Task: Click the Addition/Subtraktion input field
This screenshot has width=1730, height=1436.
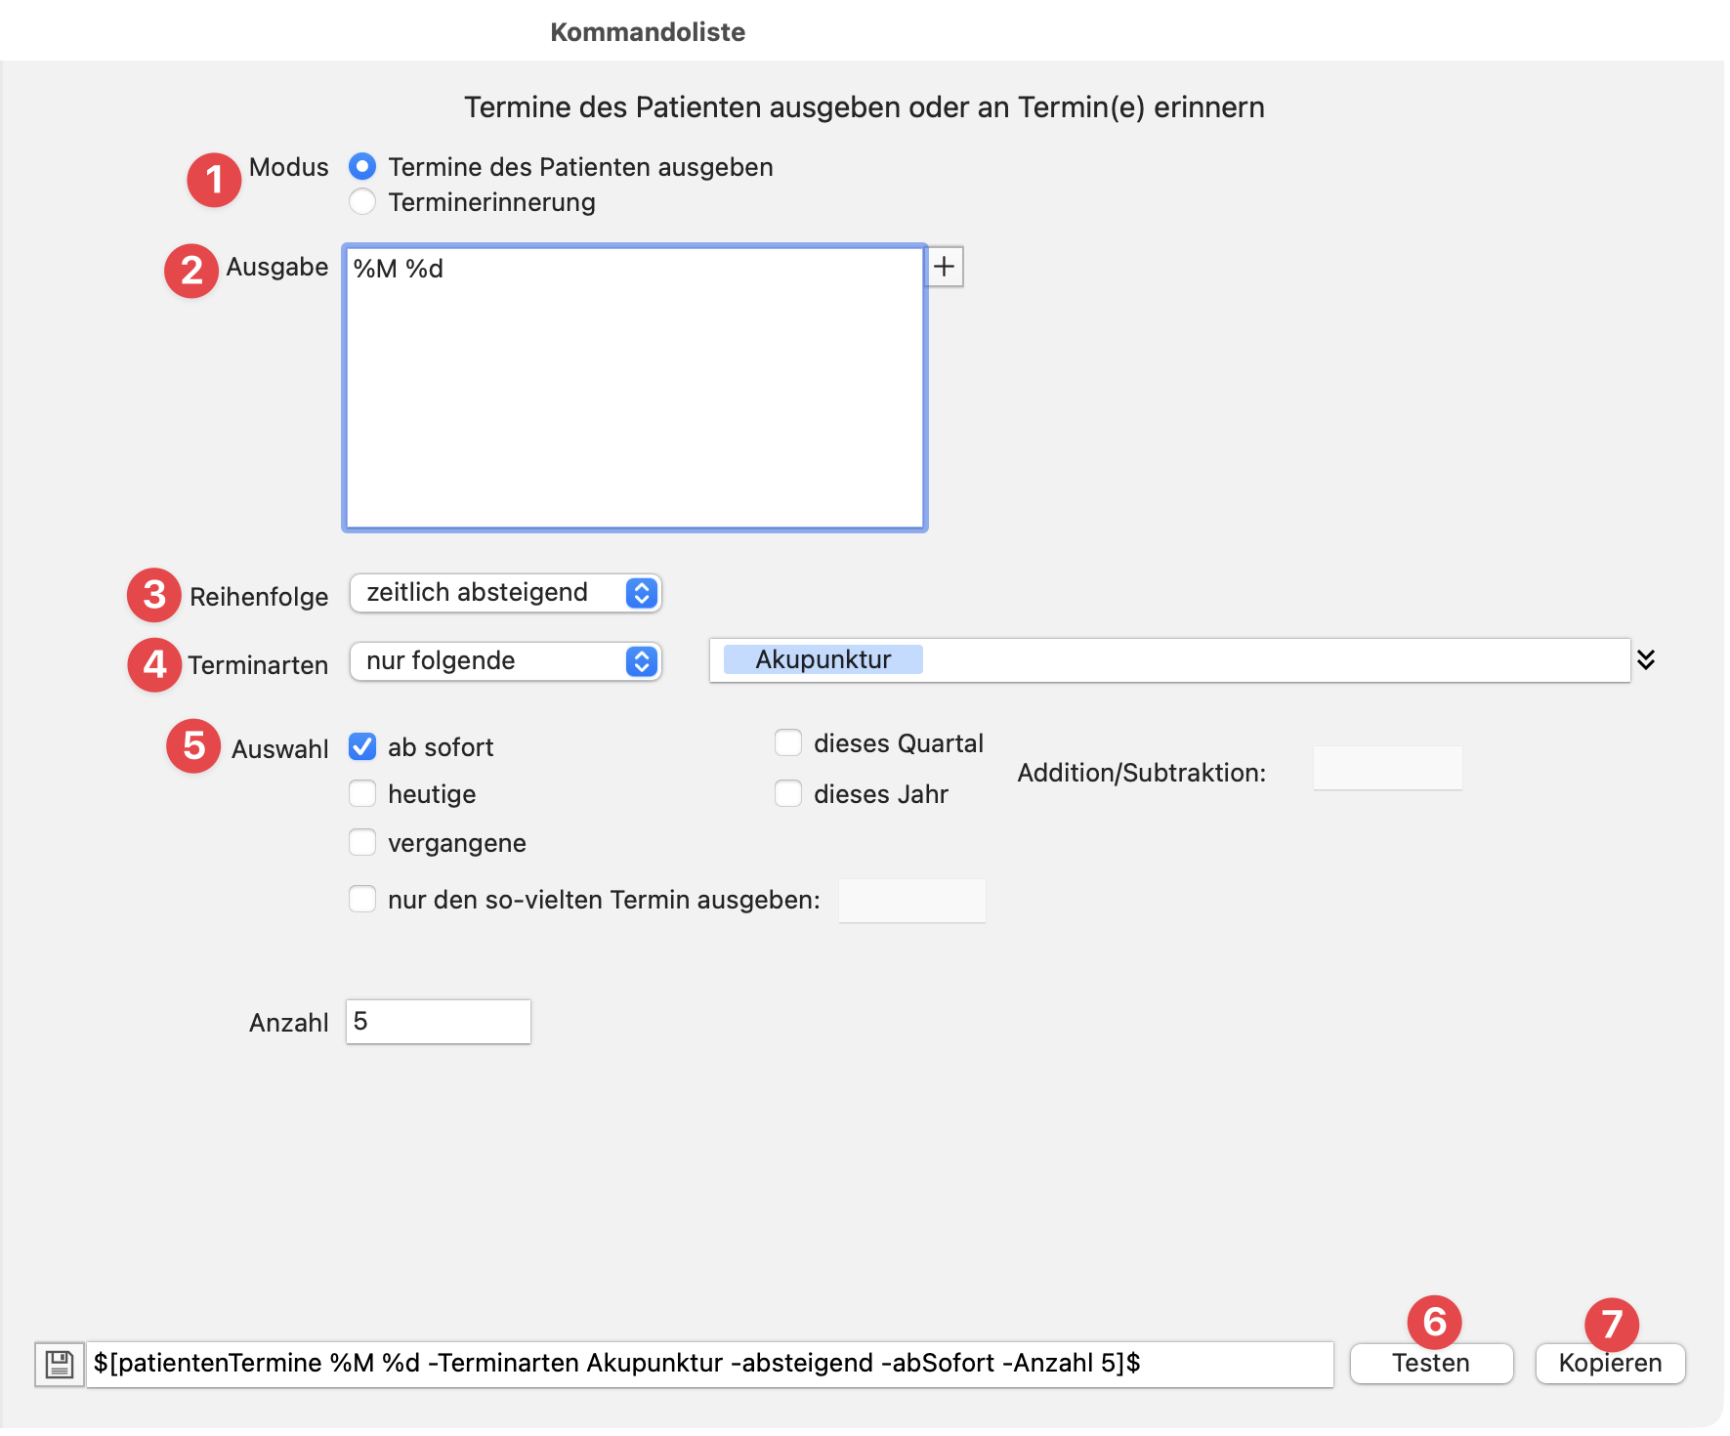Action: click(1387, 768)
